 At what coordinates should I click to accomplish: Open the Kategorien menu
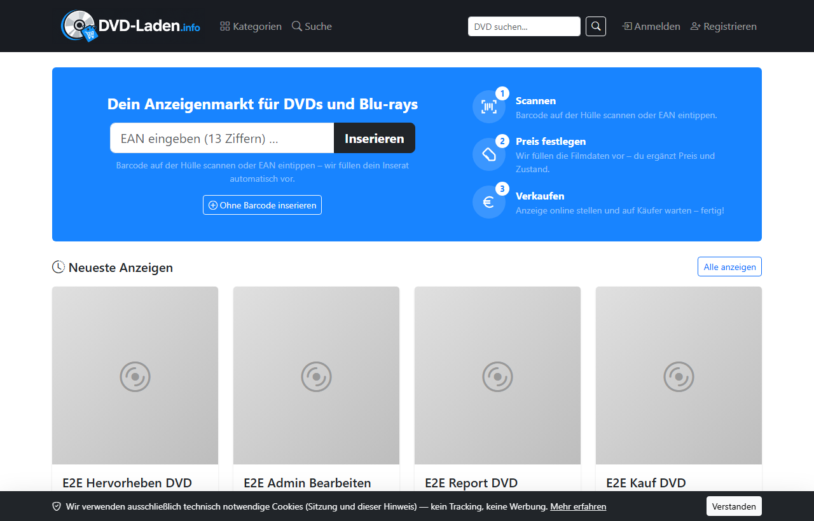coord(251,26)
